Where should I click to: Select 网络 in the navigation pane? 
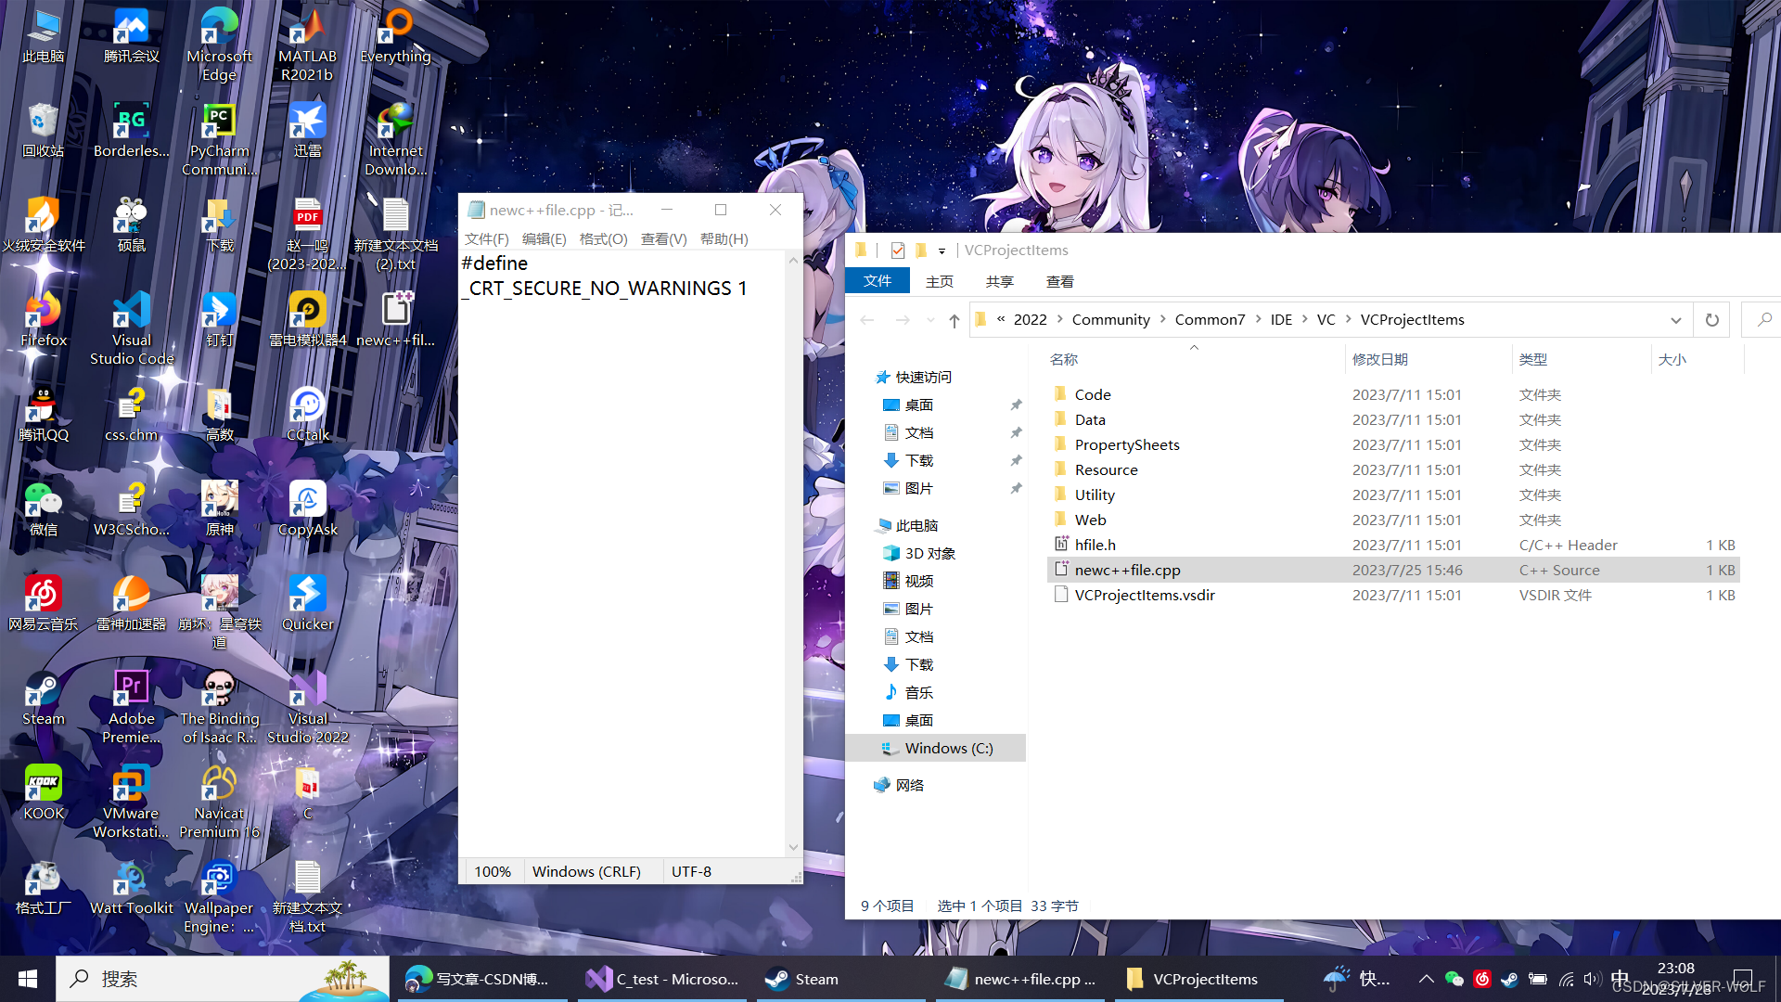(x=909, y=785)
